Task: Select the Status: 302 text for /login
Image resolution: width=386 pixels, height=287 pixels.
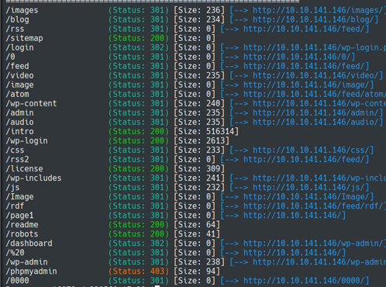Action: pyautogui.click(x=139, y=47)
